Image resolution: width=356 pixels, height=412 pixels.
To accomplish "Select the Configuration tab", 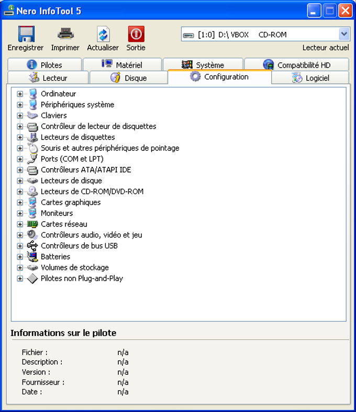I will pyautogui.click(x=219, y=77).
